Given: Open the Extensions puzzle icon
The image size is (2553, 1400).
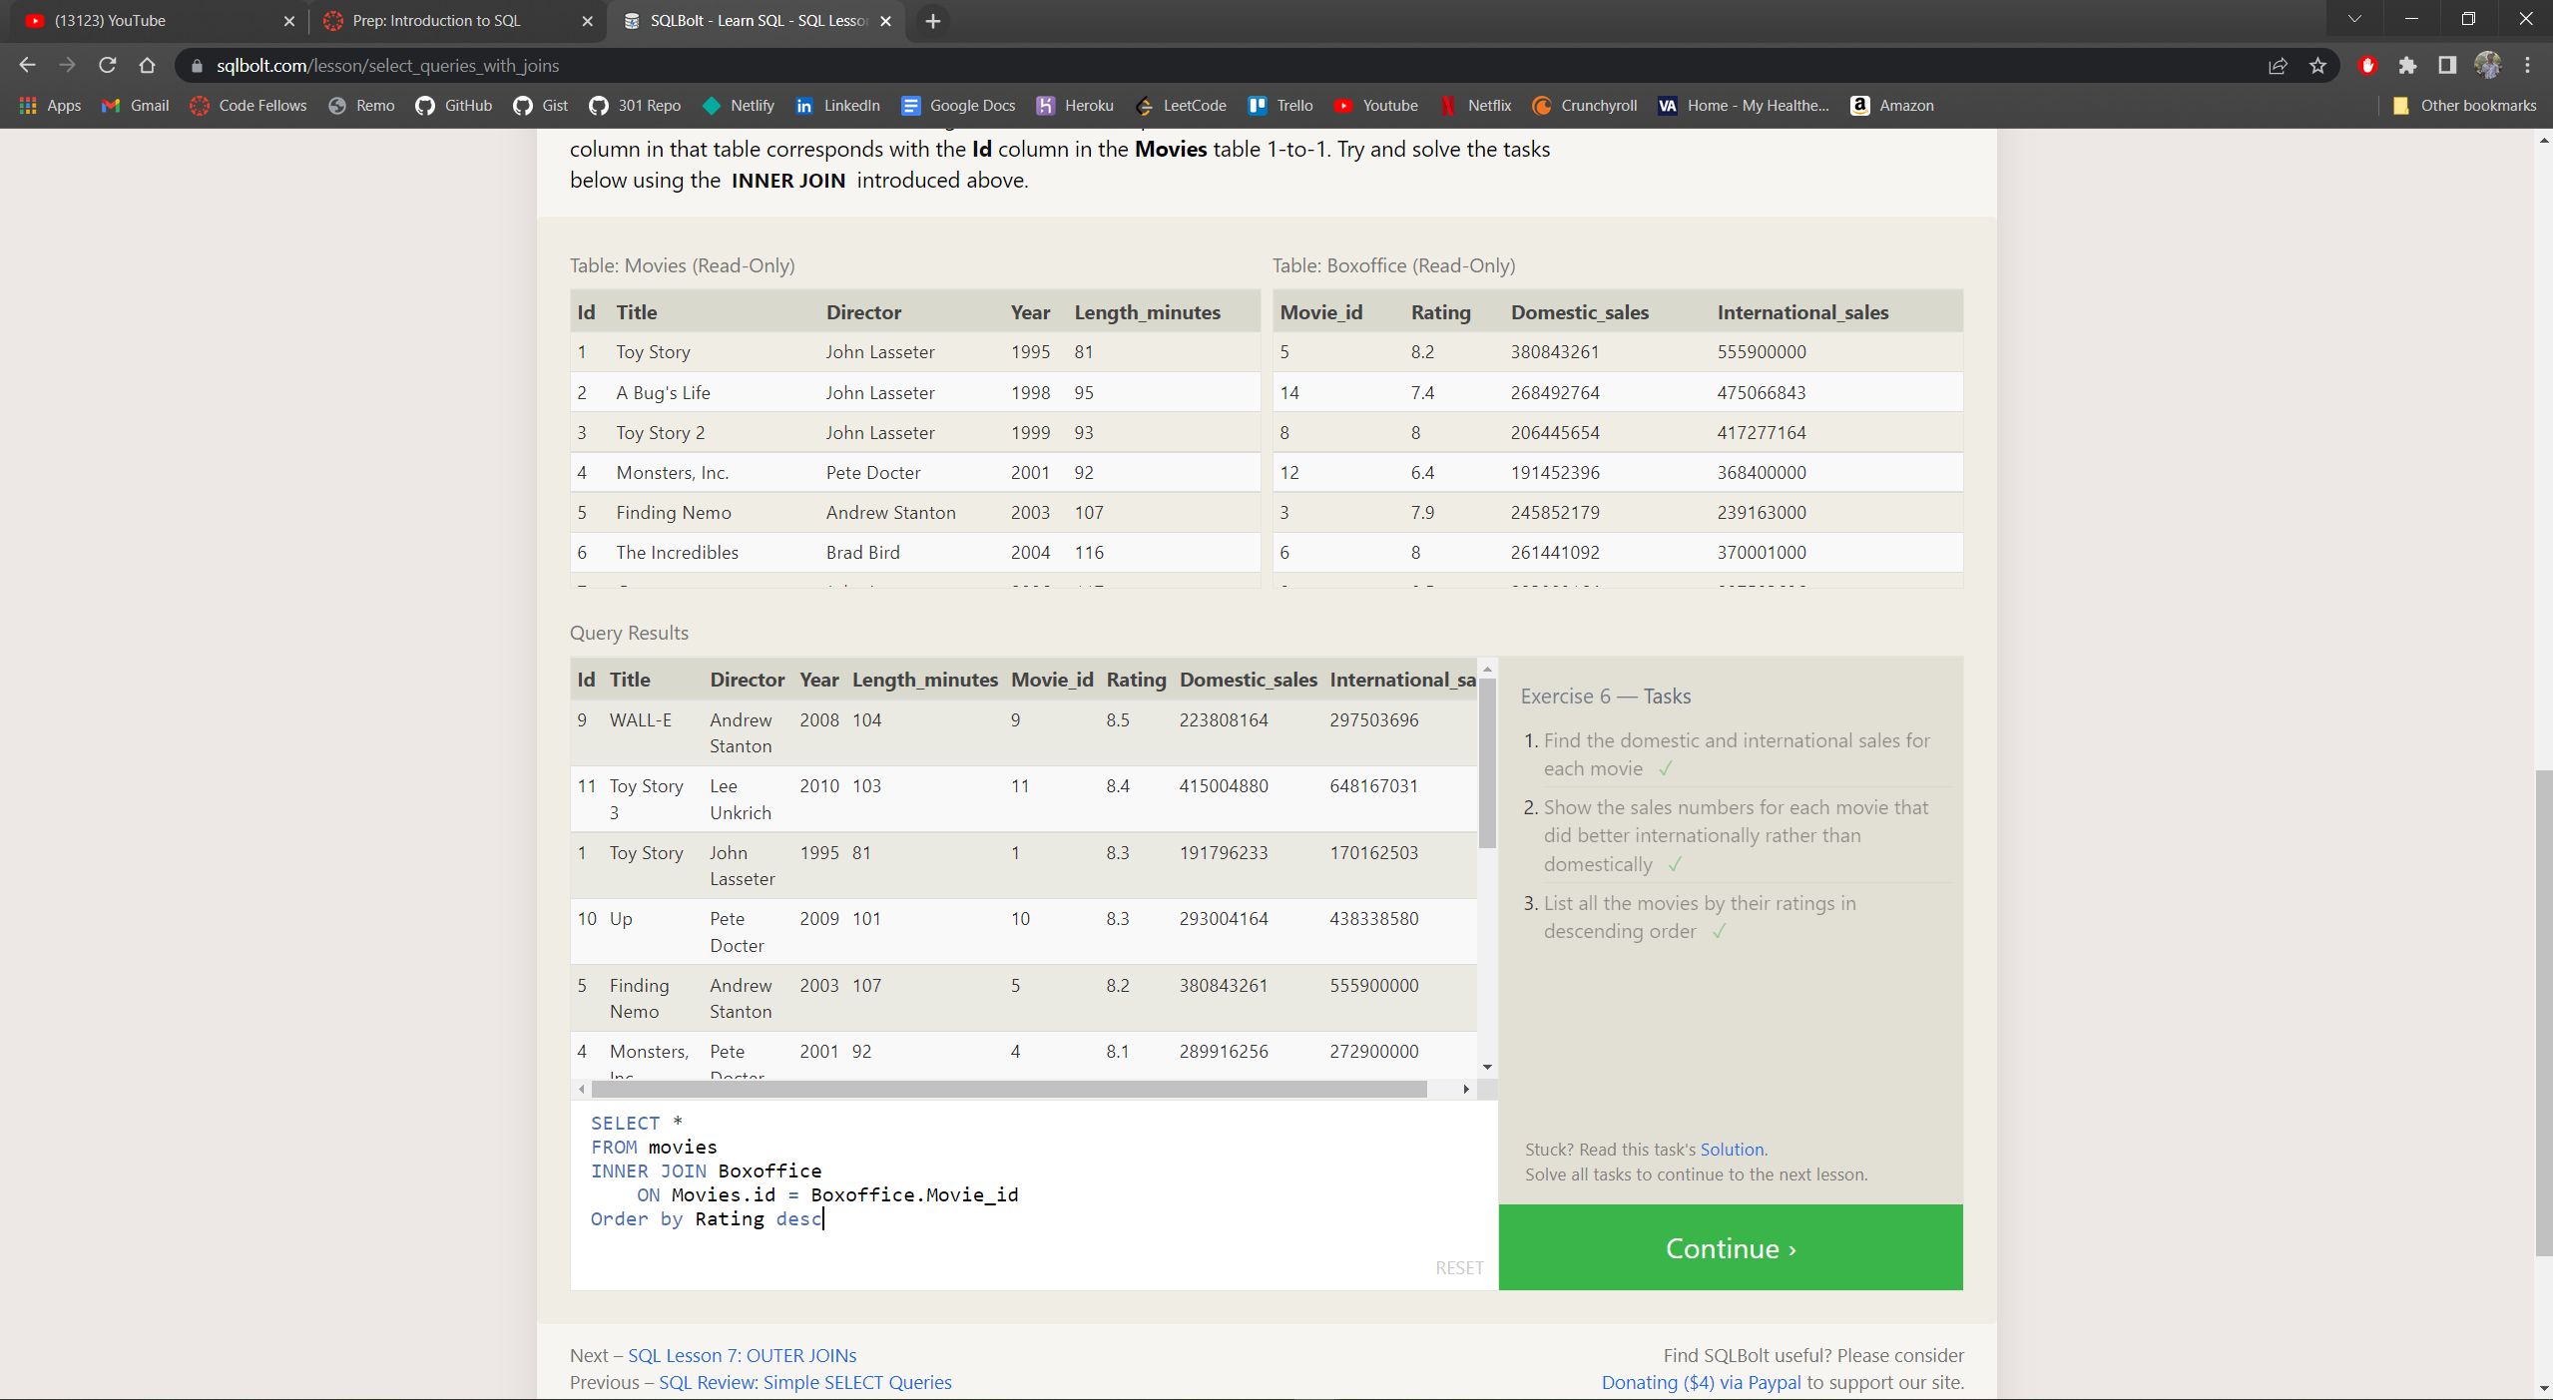Looking at the screenshot, I should click(x=2407, y=66).
